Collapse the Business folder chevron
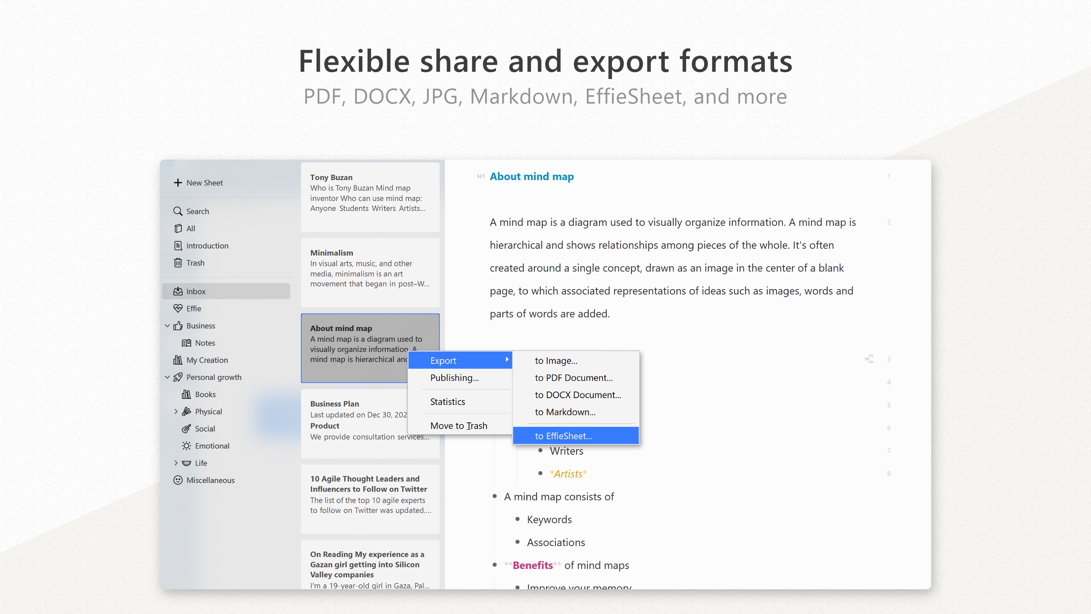The width and height of the screenshot is (1091, 614). click(167, 325)
